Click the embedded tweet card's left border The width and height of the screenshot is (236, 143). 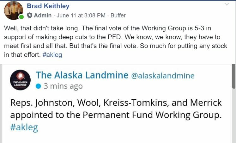click(1, 103)
